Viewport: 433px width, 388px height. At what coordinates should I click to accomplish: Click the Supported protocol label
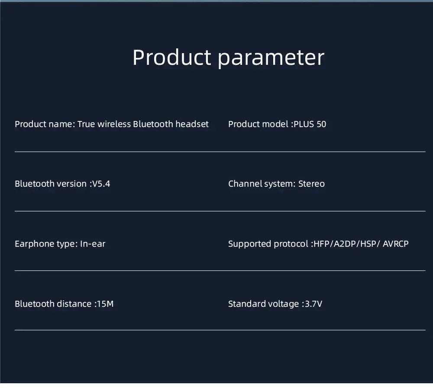point(269,244)
